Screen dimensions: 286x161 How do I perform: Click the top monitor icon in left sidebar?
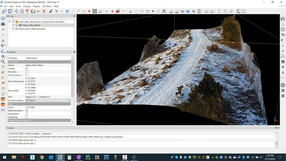point(3,18)
